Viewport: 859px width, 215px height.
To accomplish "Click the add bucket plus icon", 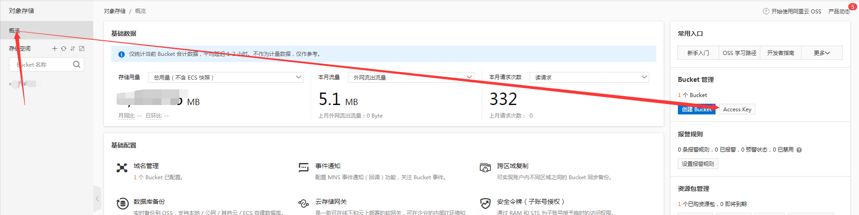I will (55, 48).
